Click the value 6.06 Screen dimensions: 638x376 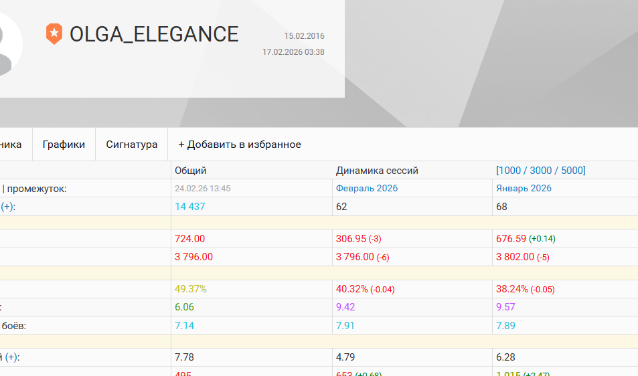184,307
